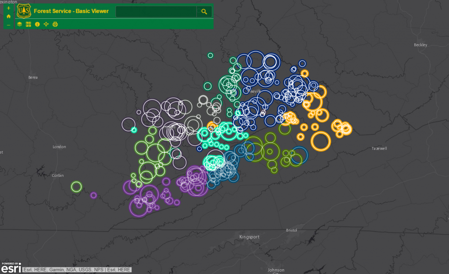Click the Beckley city label

point(420,45)
